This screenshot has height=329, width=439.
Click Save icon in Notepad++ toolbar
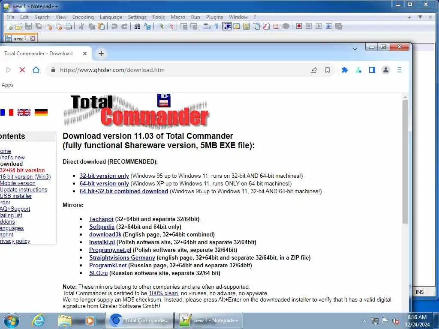pos(29,26)
